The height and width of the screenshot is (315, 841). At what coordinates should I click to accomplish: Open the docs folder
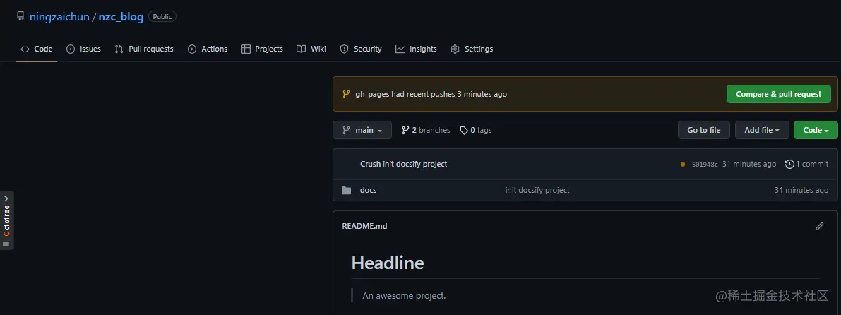tap(368, 190)
